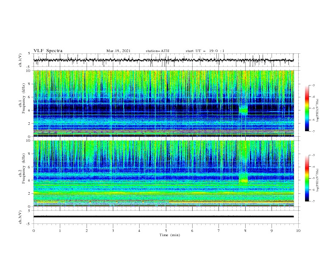Click time axis tick label "6"
This screenshot has width=336, height=259.
[192, 231]
